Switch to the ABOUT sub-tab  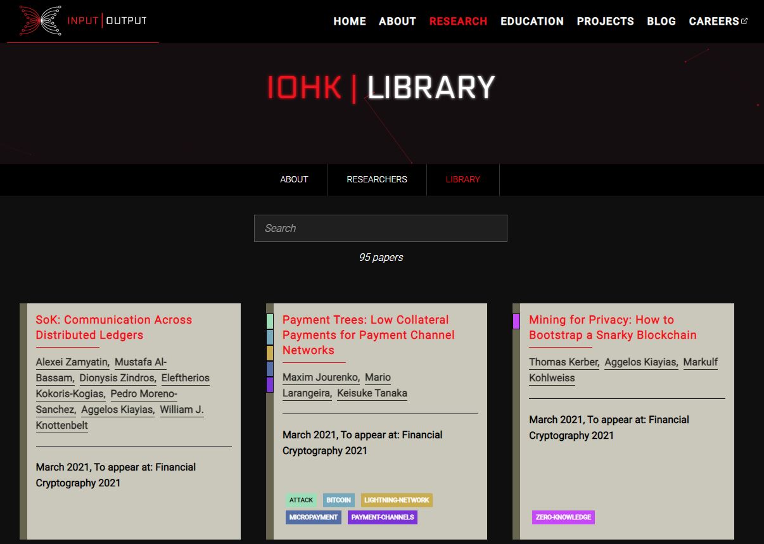[294, 179]
